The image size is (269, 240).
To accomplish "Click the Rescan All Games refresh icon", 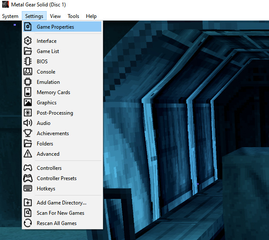I will tap(28, 223).
